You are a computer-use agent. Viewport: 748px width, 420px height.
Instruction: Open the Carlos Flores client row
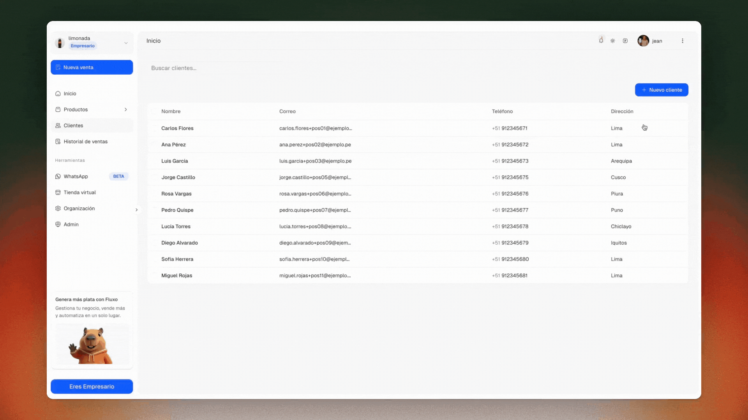pyautogui.click(x=178, y=128)
